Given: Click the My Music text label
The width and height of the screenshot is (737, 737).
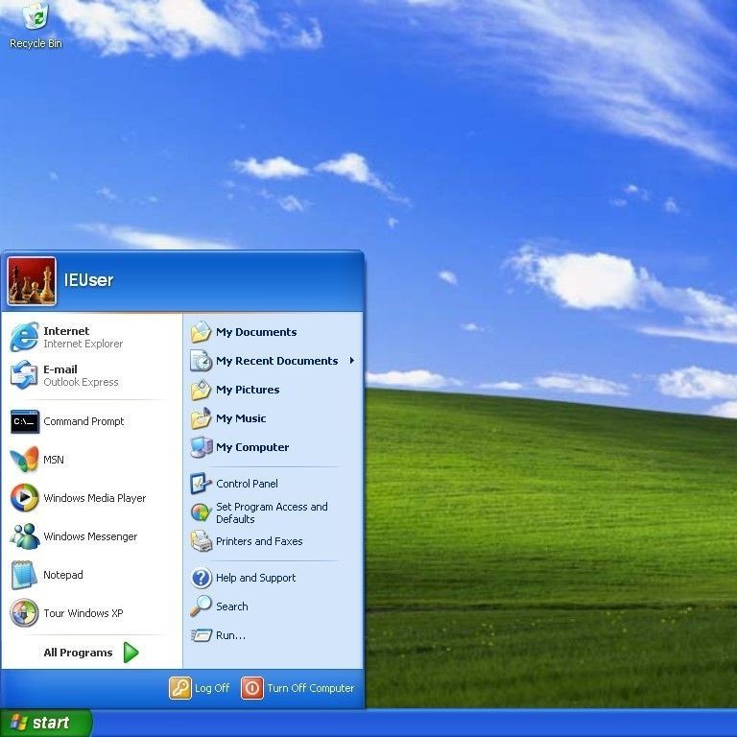Looking at the screenshot, I should click(241, 418).
